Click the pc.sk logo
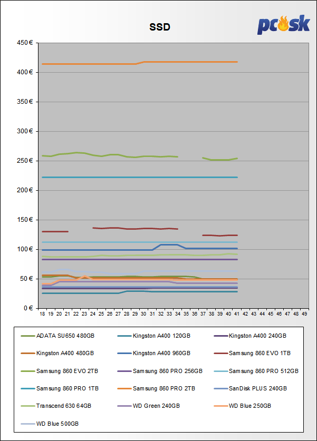The height and width of the screenshot is (441, 317). coord(283,25)
